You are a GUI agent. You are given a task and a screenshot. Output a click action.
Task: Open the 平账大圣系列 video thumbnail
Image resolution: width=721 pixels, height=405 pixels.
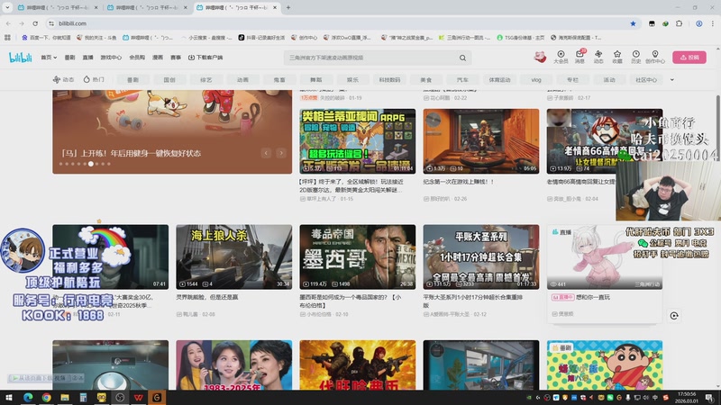(x=481, y=256)
